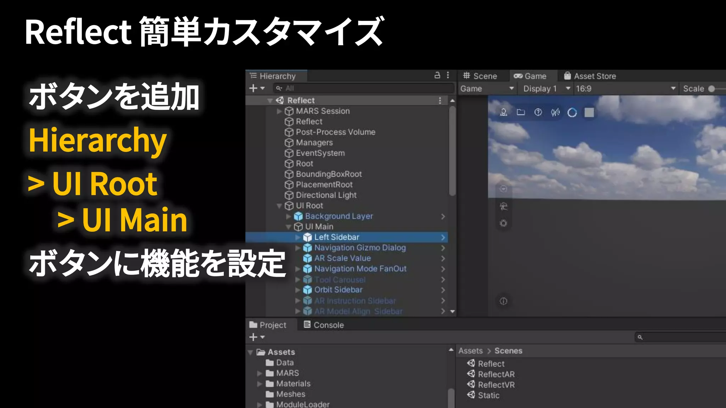Open the Asset Store tab

590,76
